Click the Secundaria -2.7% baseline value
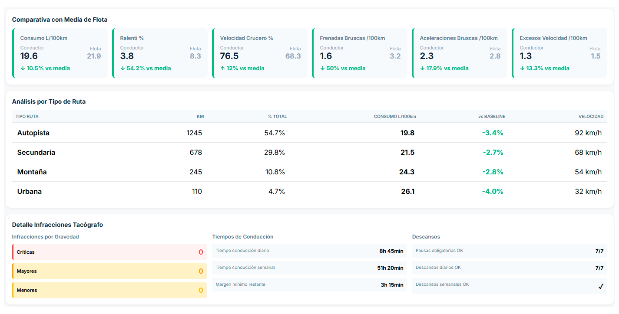The width and height of the screenshot is (619, 314). [x=493, y=153]
